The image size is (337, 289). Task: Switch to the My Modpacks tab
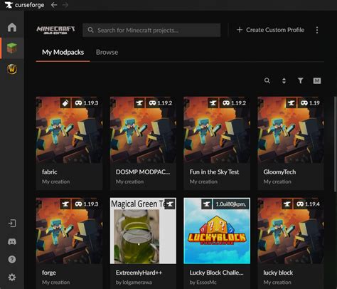(63, 52)
